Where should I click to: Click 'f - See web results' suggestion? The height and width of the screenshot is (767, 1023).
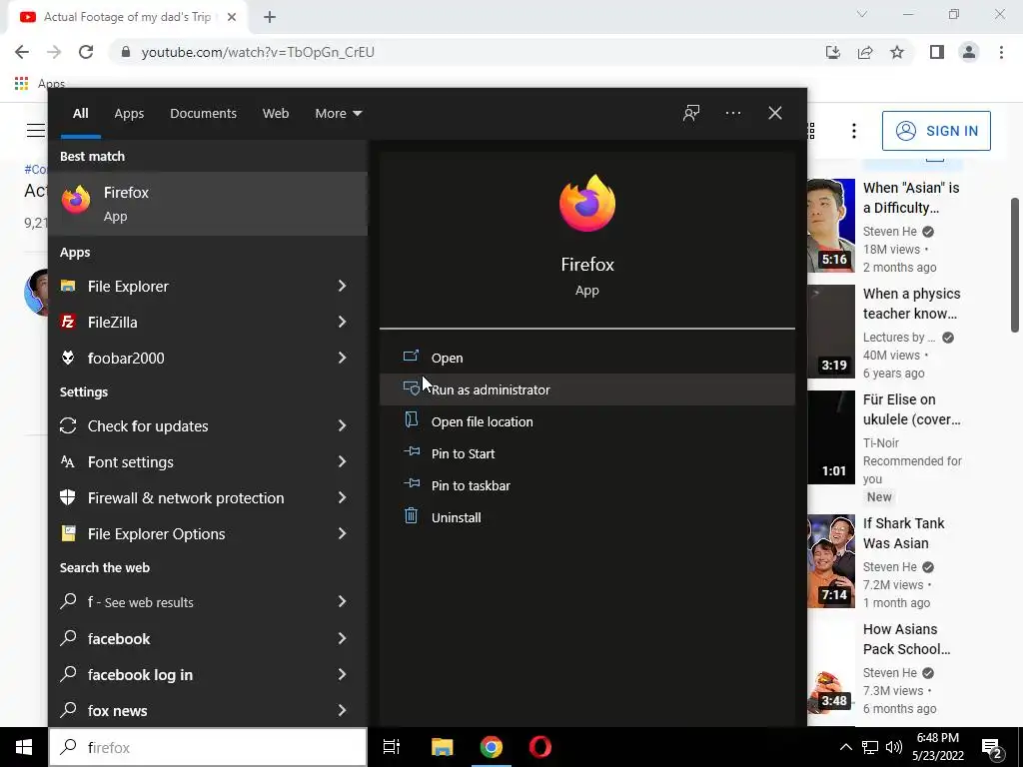(208, 602)
